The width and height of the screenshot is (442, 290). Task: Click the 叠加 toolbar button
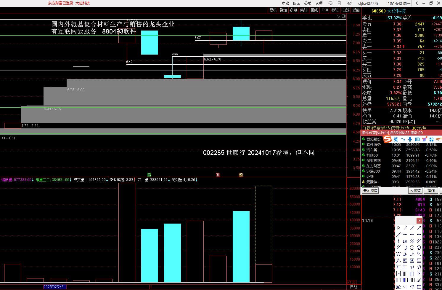tap(283, 10)
